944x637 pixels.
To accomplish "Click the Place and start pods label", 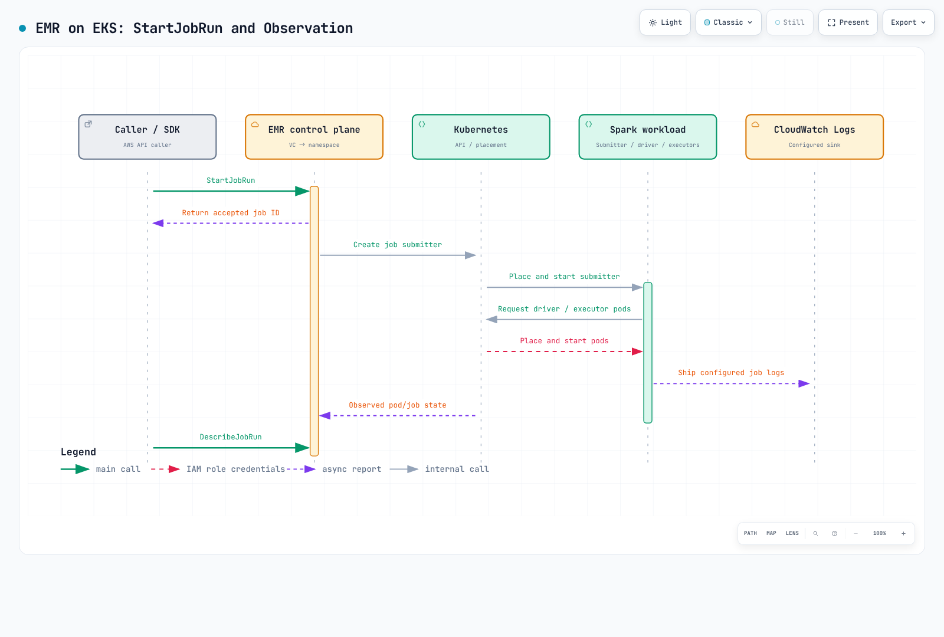I will pos(565,341).
